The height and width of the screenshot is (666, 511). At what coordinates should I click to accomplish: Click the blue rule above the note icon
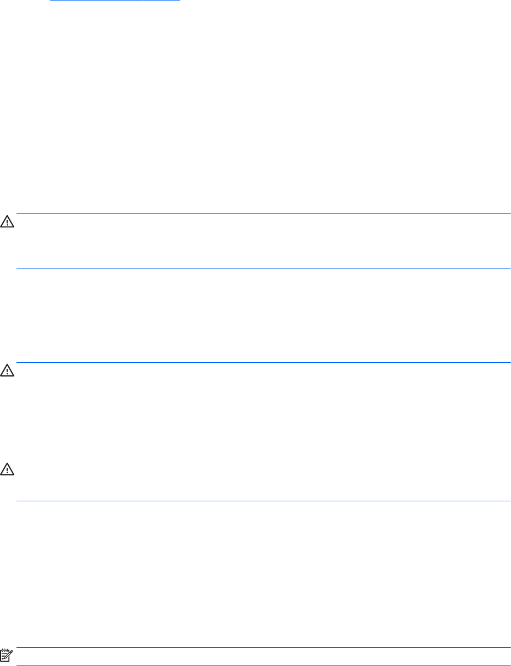pyautogui.click(x=263, y=647)
